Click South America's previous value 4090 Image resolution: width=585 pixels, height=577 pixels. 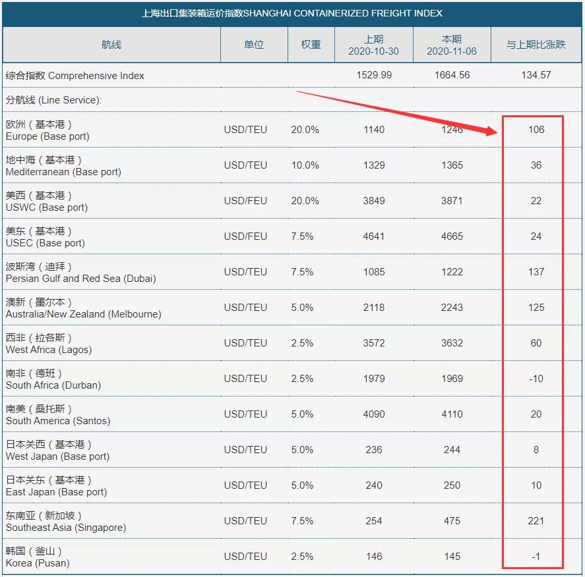point(374,414)
